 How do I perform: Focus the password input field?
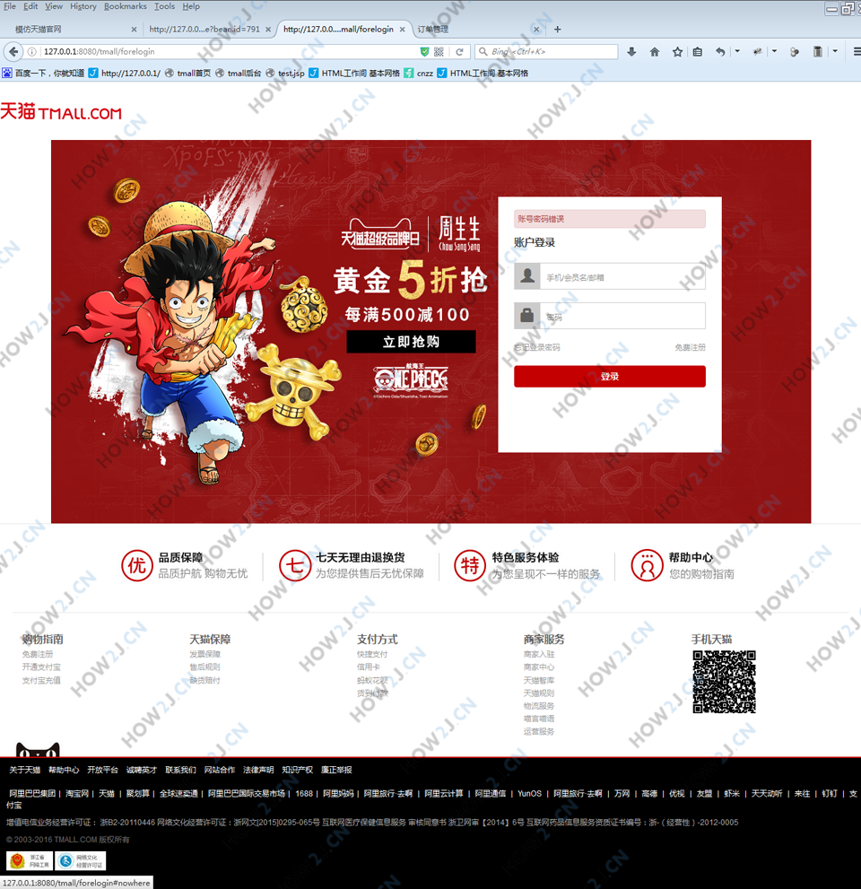622,316
